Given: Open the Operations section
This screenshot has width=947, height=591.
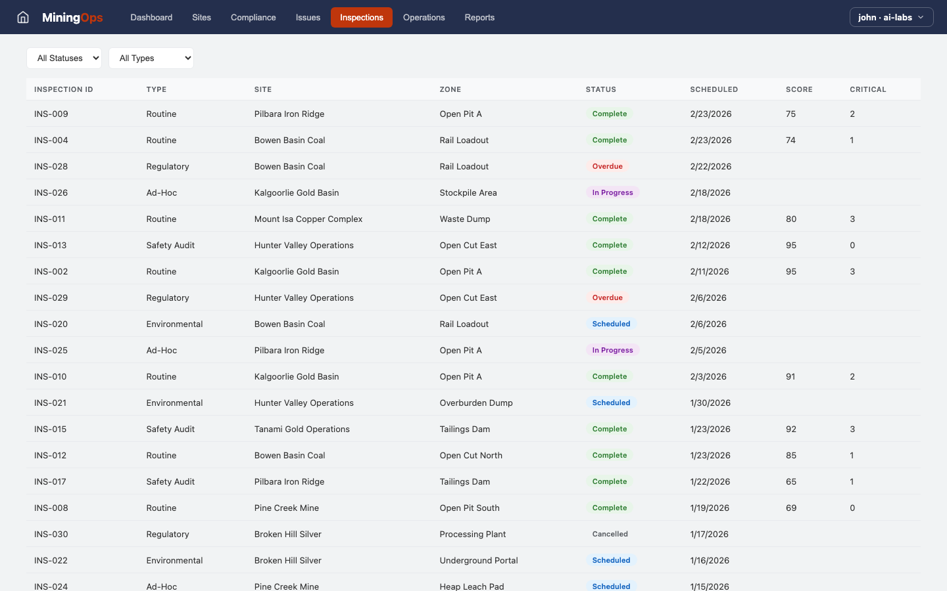Looking at the screenshot, I should (424, 17).
